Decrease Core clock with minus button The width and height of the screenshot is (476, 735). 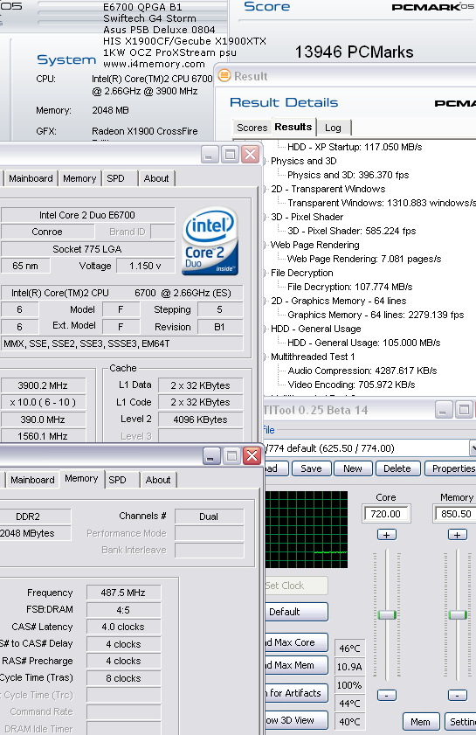pyautogui.click(x=387, y=695)
